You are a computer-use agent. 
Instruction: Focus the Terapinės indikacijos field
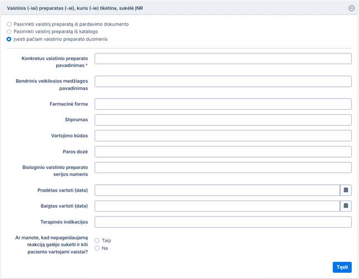(x=223, y=222)
